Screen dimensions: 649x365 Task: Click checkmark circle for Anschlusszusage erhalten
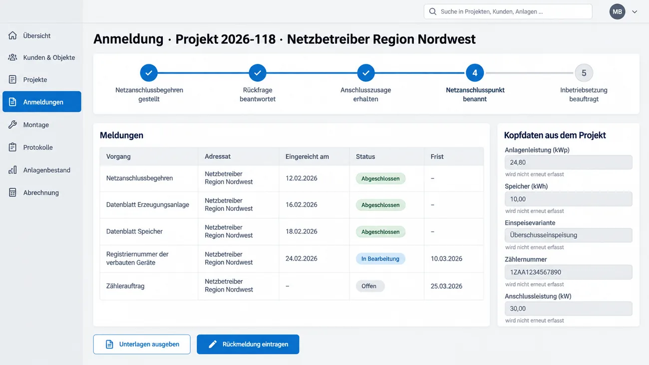point(366,73)
